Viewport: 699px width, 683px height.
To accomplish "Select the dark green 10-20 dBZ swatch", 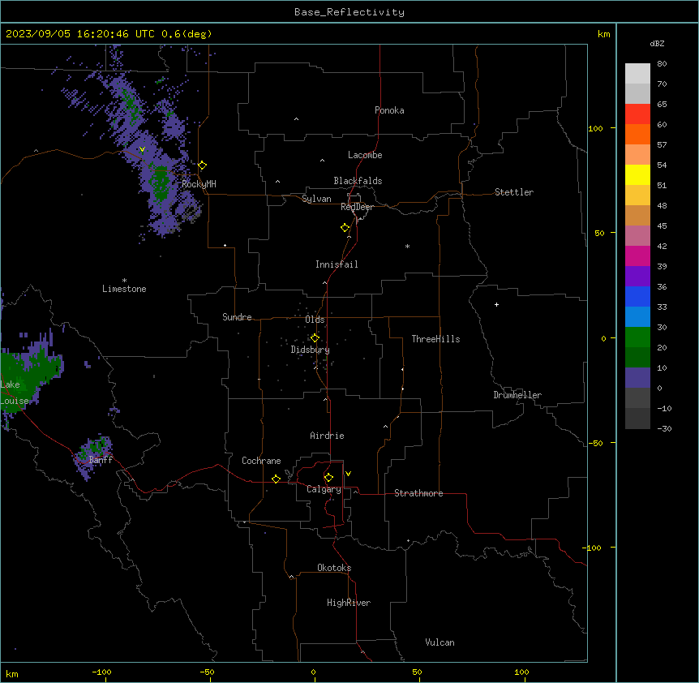I will [637, 358].
